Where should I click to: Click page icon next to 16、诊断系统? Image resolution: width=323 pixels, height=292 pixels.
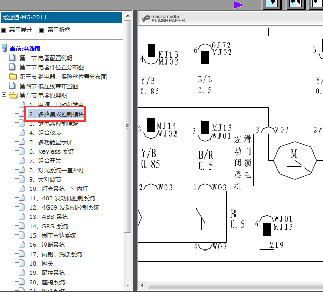pyautogui.click(x=21, y=244)
